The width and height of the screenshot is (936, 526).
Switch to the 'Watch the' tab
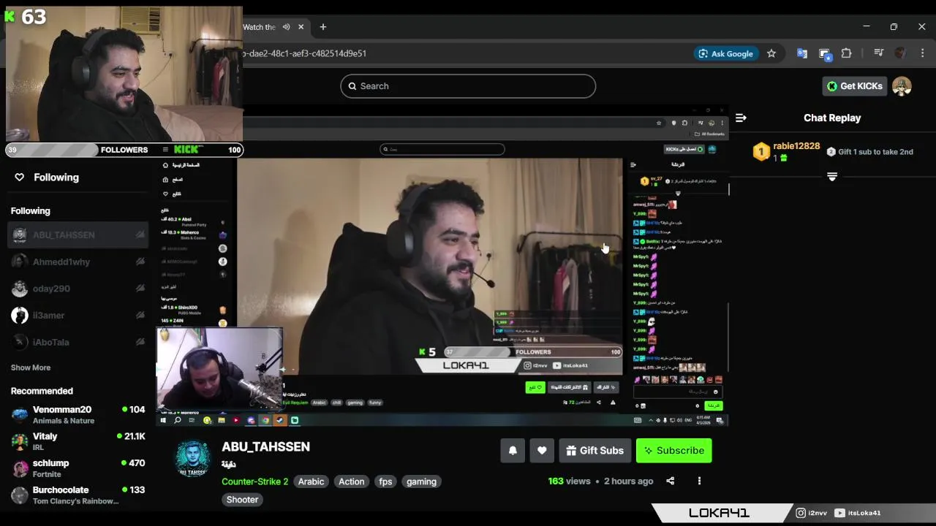(x=259, y=27)
